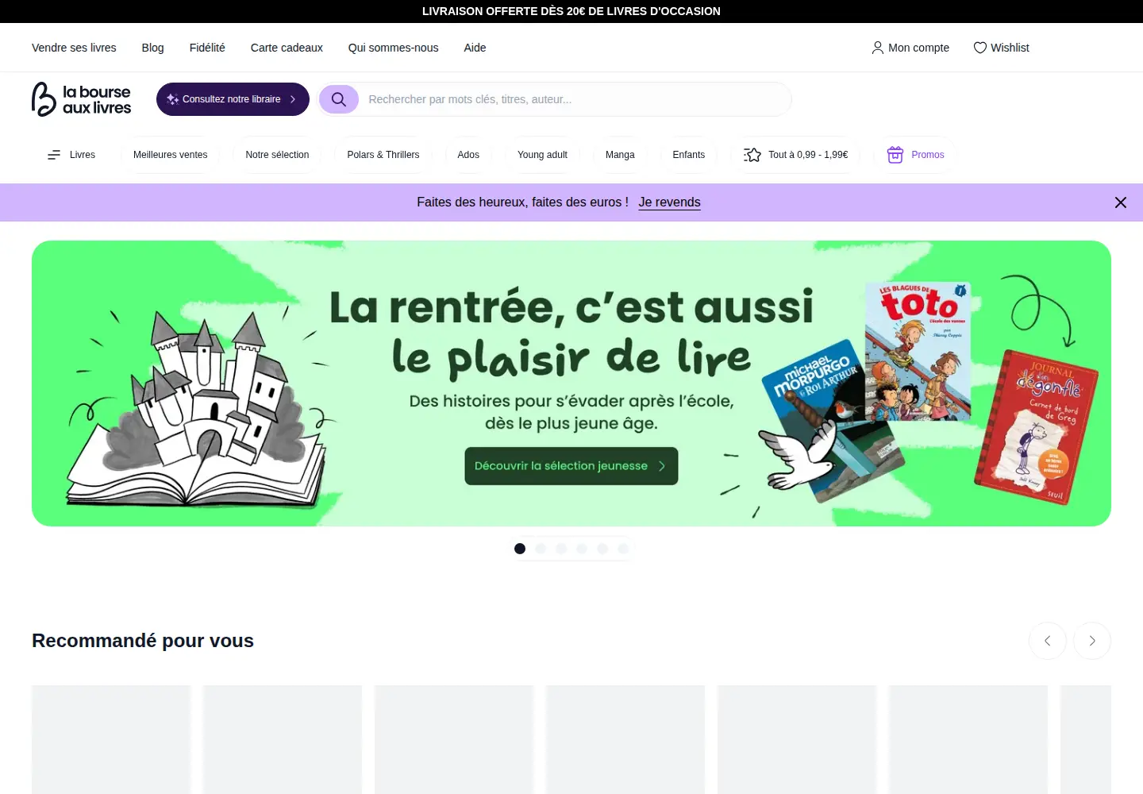Click the Michael Morpurgo book cover

click(x=833, y=421)
